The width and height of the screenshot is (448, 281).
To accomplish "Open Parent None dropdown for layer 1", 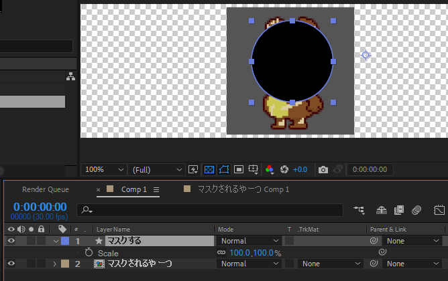I will click(412, 241).
